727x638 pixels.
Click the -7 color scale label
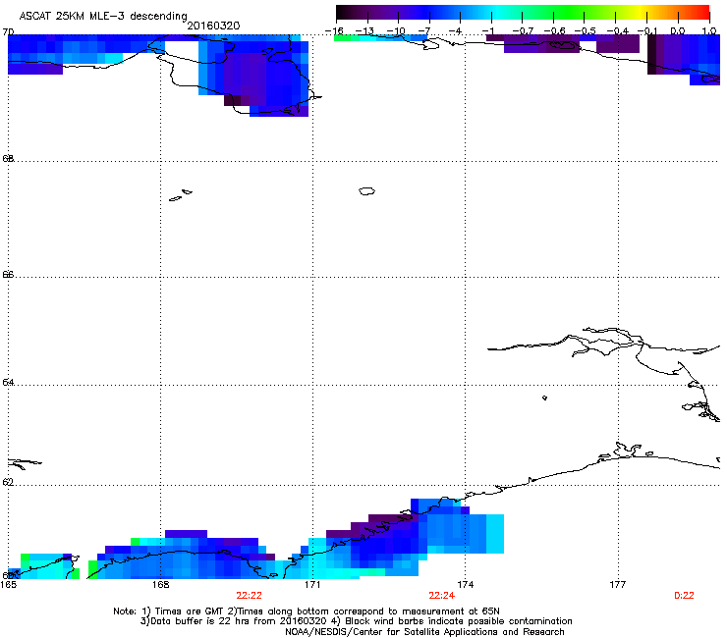click(x=424, y=31)
